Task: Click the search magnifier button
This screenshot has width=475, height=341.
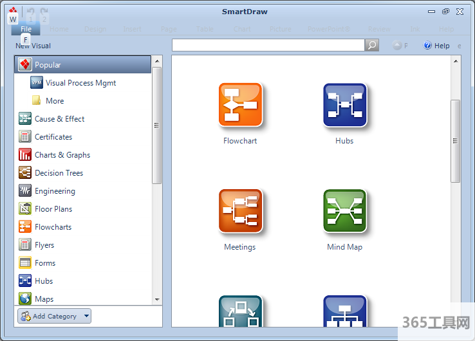Action: click(372, 45)
